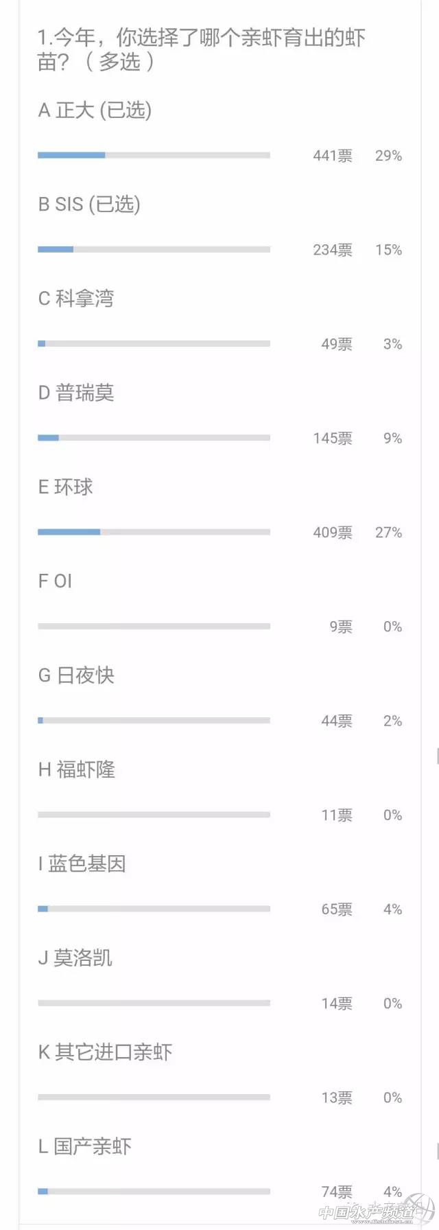Select the F OI option

coord(56,581)
